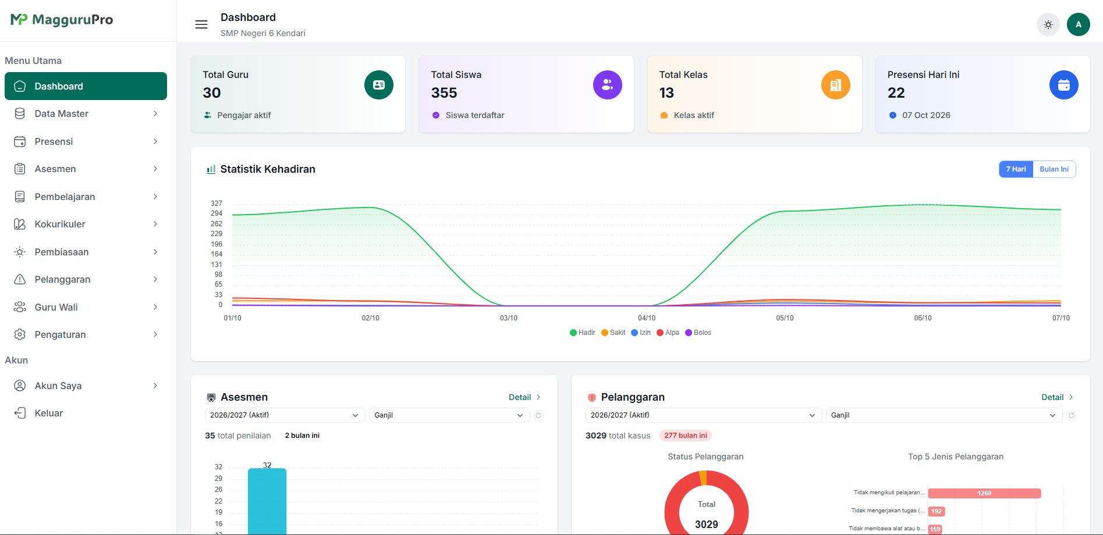Viewport: 1103px width, 535px height.
Task: Click the Data Master database icon
Action: tap(20, 113)
